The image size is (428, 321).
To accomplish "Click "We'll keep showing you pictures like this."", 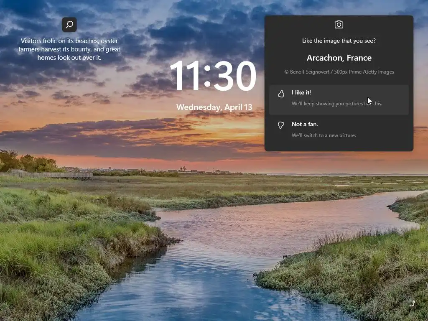I will coord(337,104).
